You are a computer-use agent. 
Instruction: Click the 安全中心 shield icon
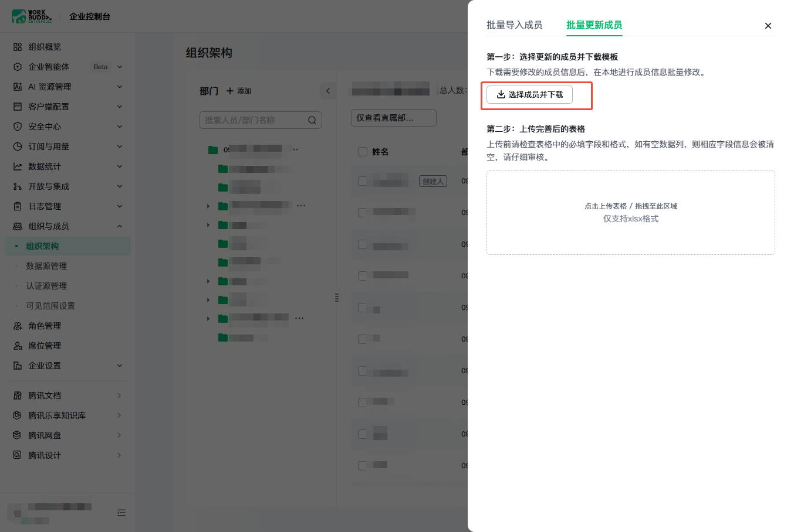(18, 127)
